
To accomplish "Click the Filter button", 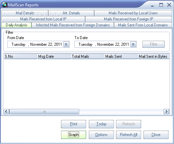I will 154,44.
